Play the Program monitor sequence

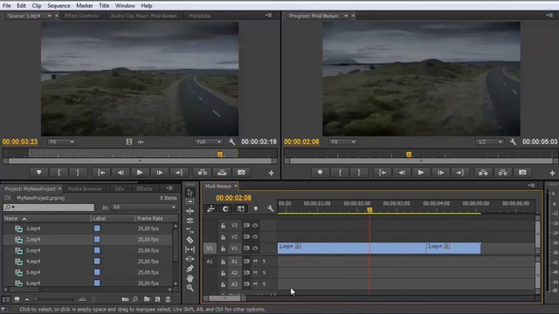pos(421,173)
